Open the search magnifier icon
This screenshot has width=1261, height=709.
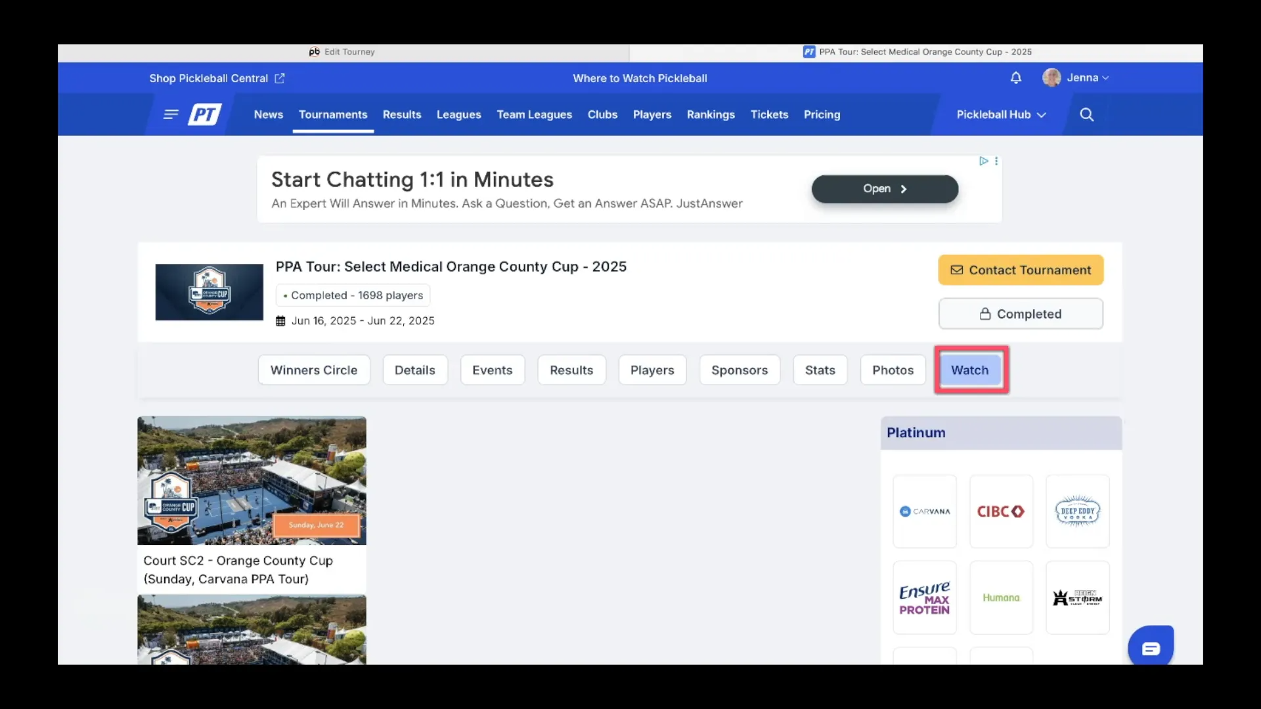tap(1086, 115)
